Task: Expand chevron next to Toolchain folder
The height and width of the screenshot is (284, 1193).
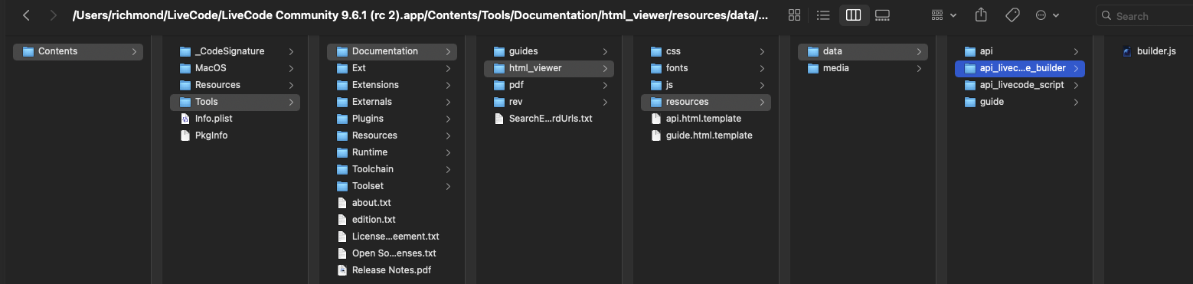Action: [448, 169]
